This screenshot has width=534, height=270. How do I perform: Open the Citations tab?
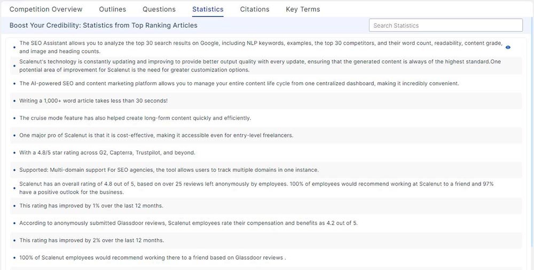point(255,9)
